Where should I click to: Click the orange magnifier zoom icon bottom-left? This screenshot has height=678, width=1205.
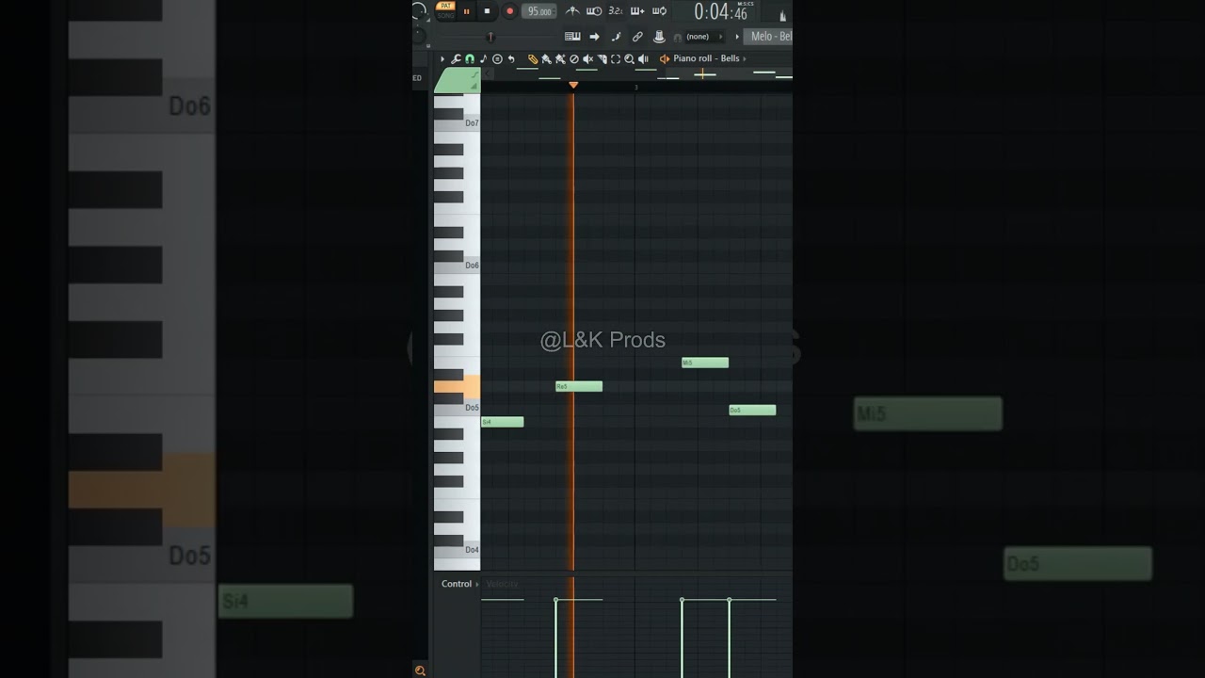tap(420, 670)
